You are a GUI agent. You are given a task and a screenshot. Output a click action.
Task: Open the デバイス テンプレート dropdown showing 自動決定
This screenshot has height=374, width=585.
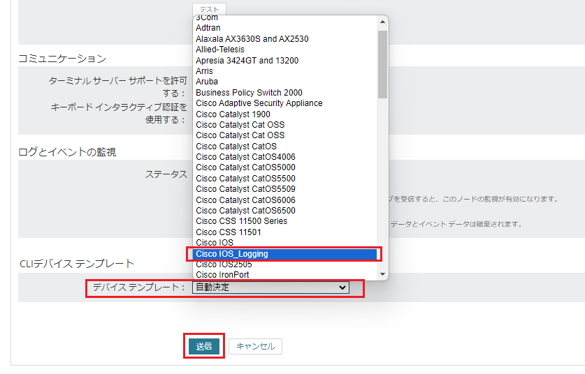tap(271, 287)
